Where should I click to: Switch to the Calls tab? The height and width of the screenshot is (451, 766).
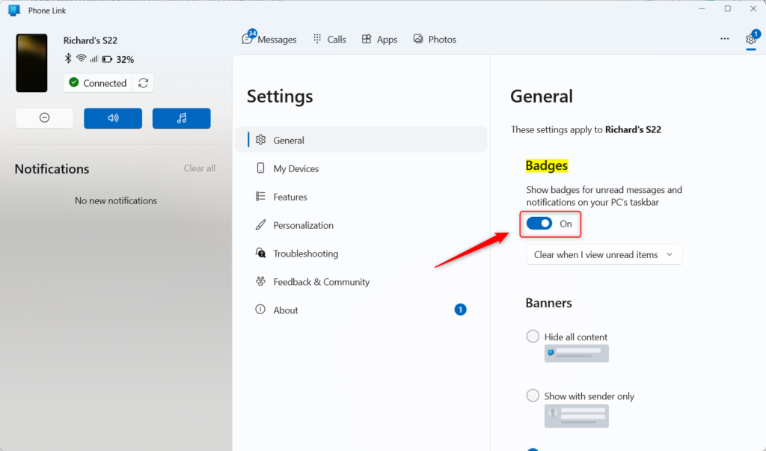click(330, 39)
